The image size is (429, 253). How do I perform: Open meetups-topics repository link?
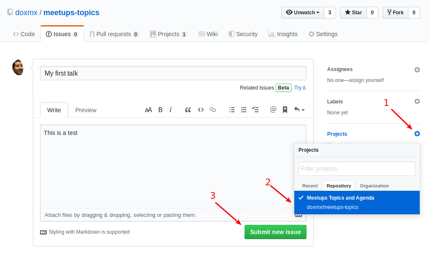tap(72, 13)
